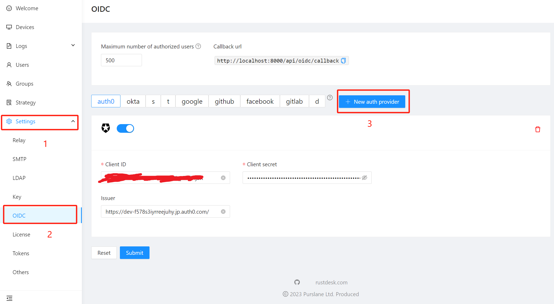Collapse sidebar using bottom menu-fold icon
Image resolution: width=554 pixels, height=304 pixels.
[9, 298]
